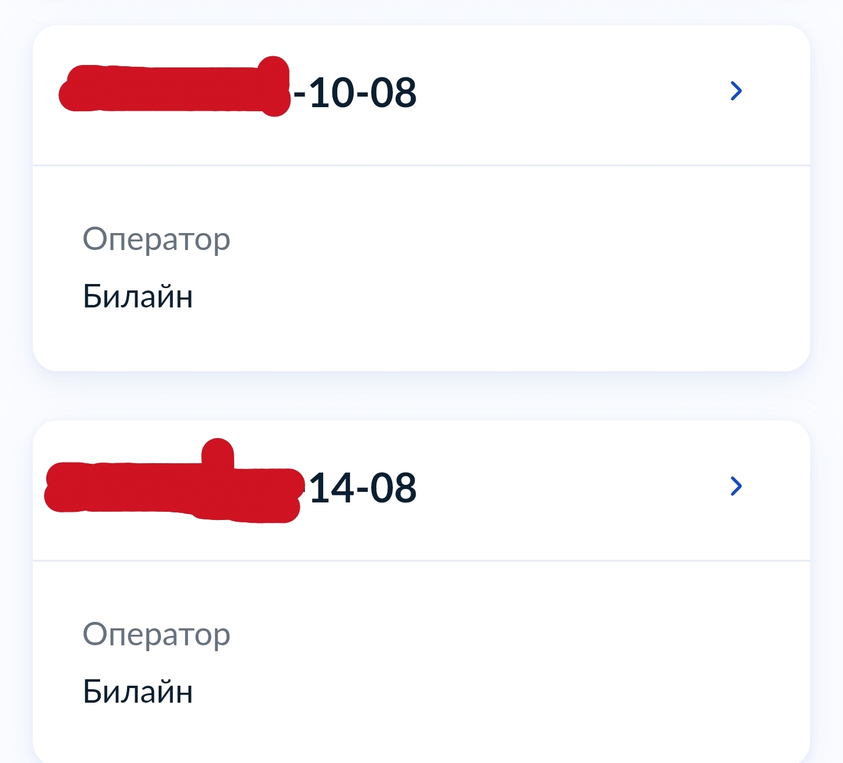The height and width of the screenshot is (763, 843).
Task: Click the raised bump on the lower red scribble
Action: 218,452
